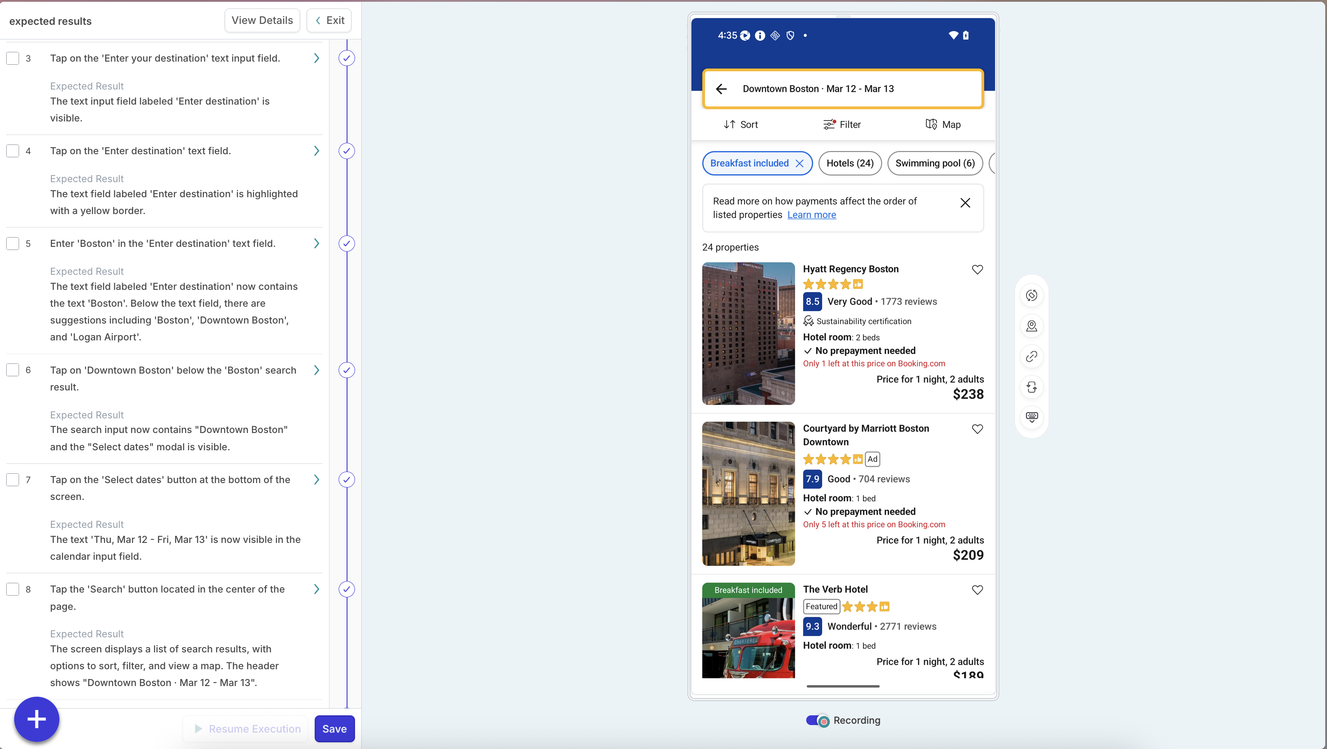Check the checkbox for step 6

click(13, 370)
